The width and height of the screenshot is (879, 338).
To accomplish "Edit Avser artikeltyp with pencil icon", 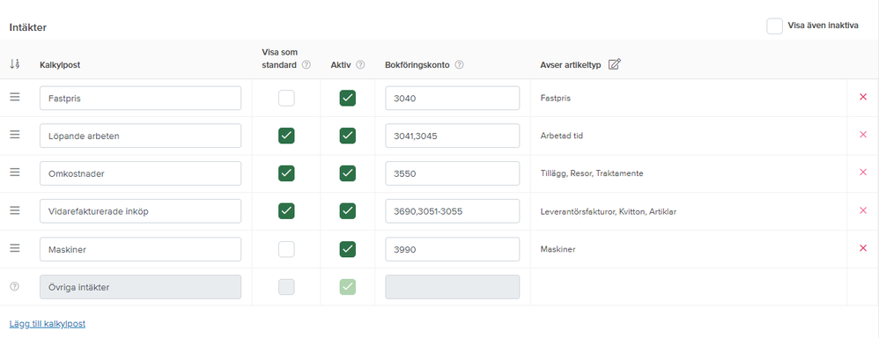I will click(615, 64).
